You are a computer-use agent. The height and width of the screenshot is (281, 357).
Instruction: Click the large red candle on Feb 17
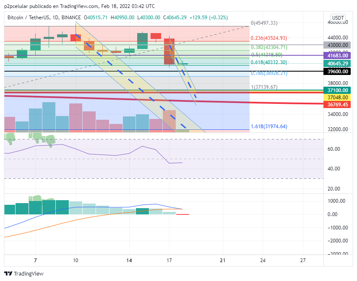169,52
